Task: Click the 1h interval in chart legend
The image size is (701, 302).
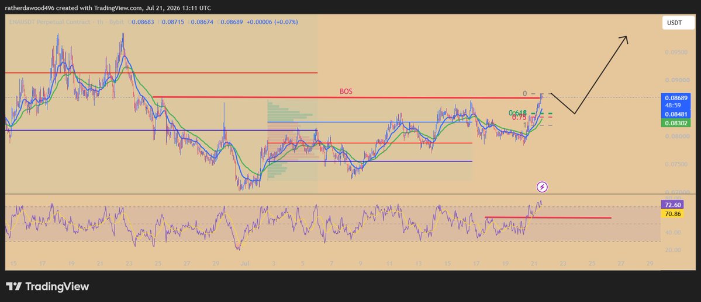Action: point(99,22)
